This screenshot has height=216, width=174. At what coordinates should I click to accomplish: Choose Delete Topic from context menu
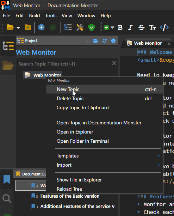105,99
